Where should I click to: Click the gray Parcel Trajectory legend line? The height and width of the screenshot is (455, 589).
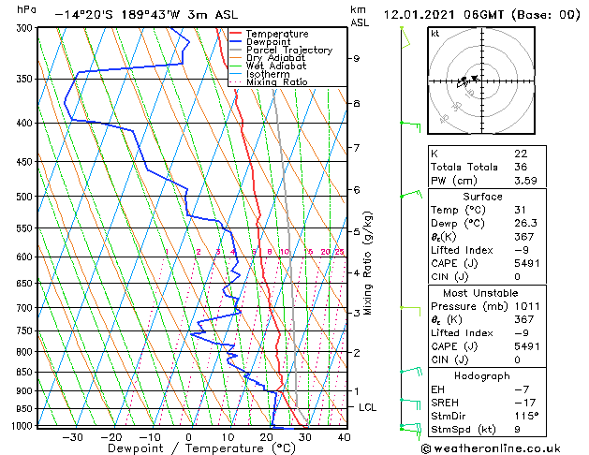[x=235, y=50]
